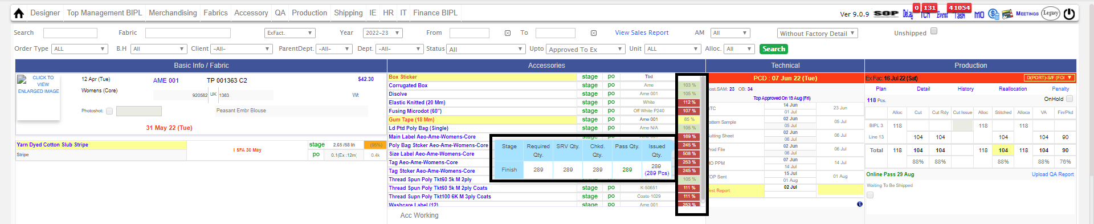
Task: Go to the Home icon
Action: (x=19, y=13)
